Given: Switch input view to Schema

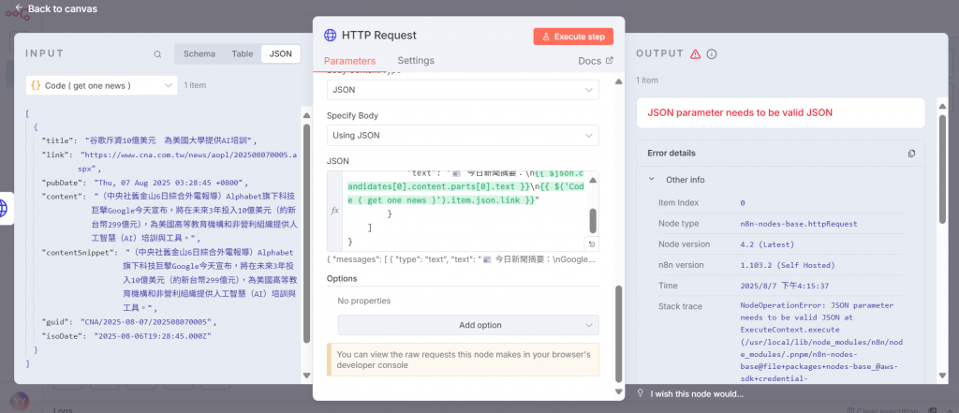Looking at the screenshot, I should (x=199, y=53).
